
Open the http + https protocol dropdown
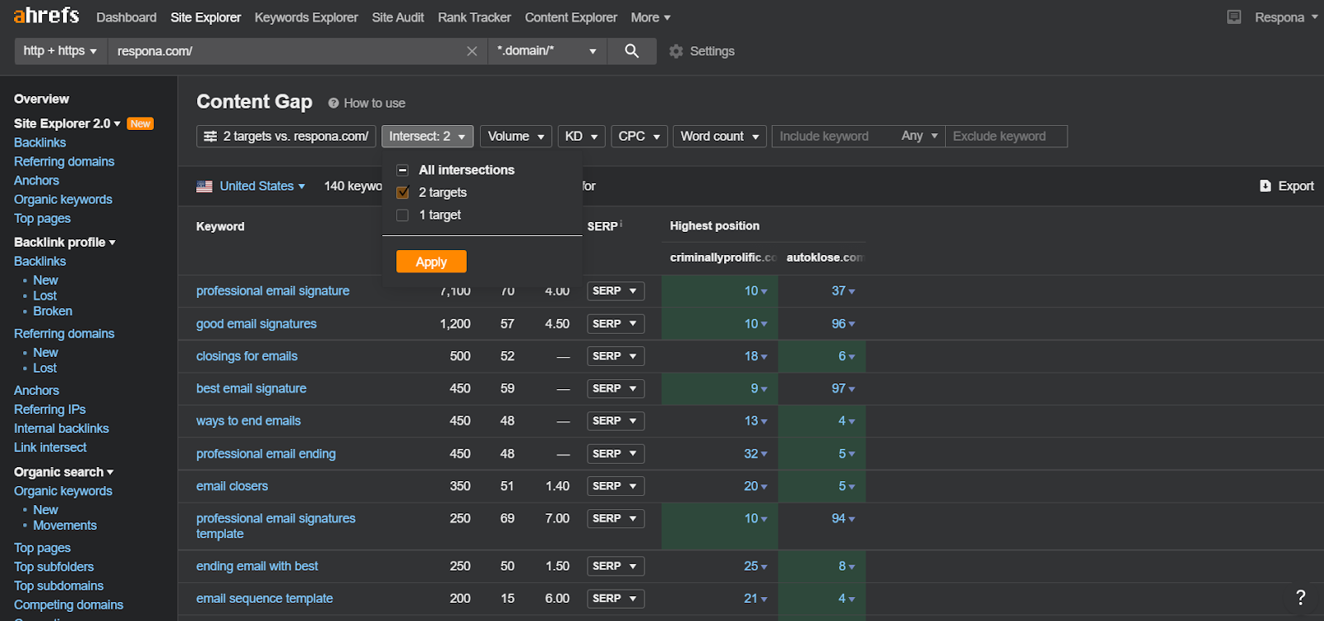pos(60,51)
